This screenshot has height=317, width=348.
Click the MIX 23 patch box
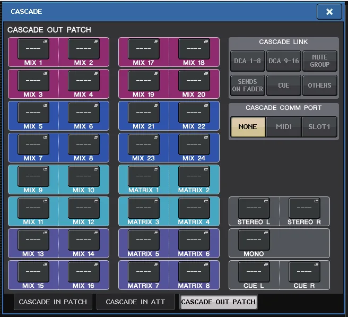[144, 144]
